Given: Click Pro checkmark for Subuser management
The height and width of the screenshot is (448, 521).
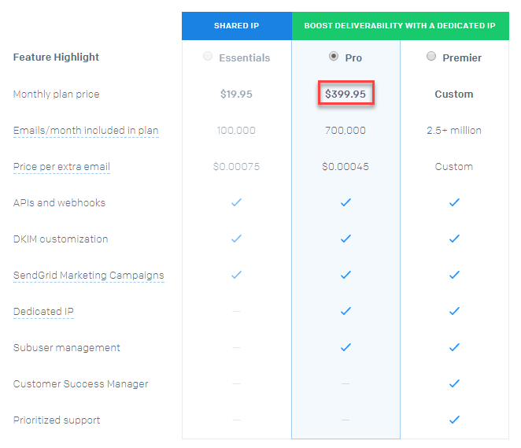Looking at the screenshot, I should pyautogui.click(x=345, y=347).
